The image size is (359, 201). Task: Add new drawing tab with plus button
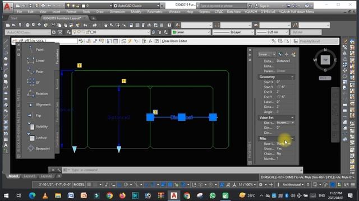(94, 18)
